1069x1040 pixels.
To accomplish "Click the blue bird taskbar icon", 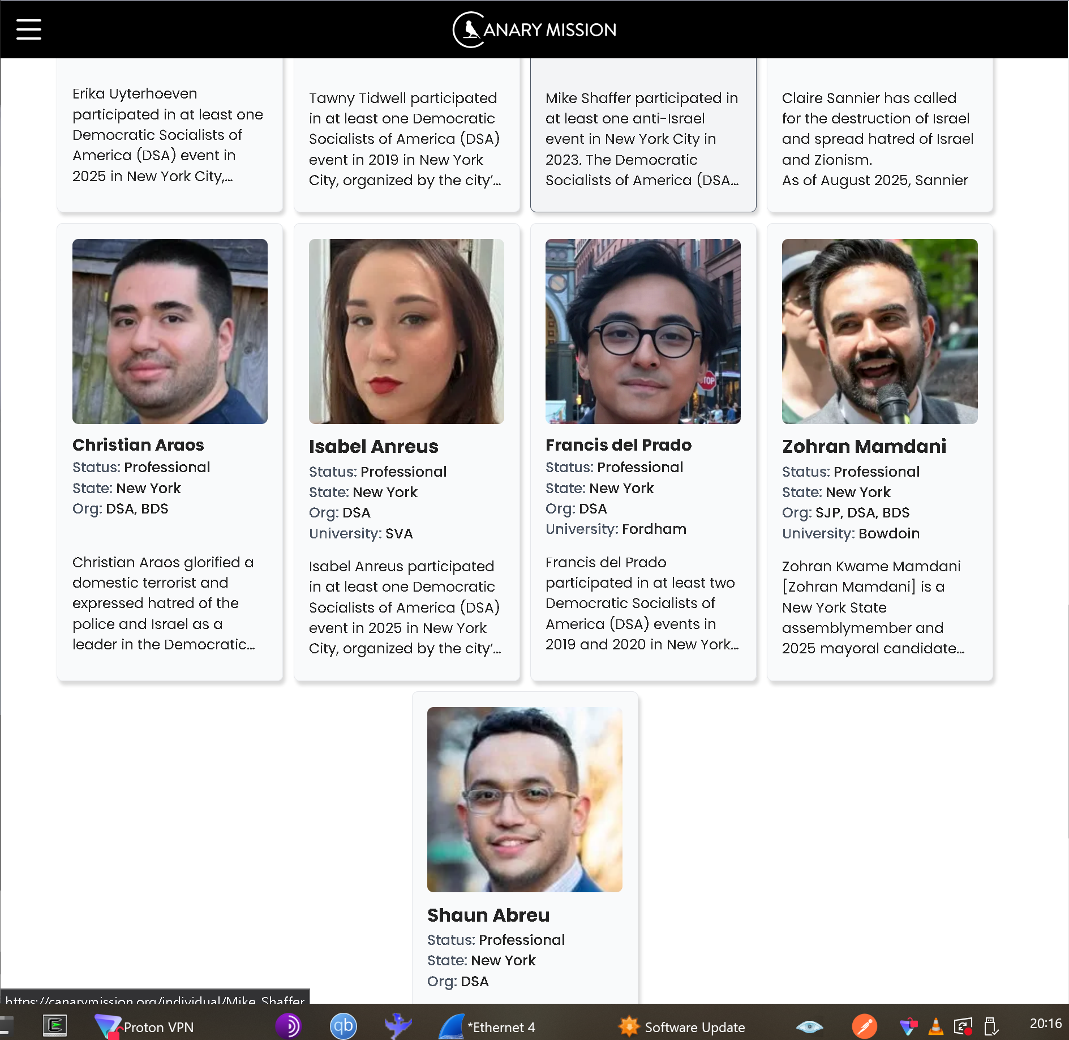I will pyautogui.click(x=398, y=1026).
